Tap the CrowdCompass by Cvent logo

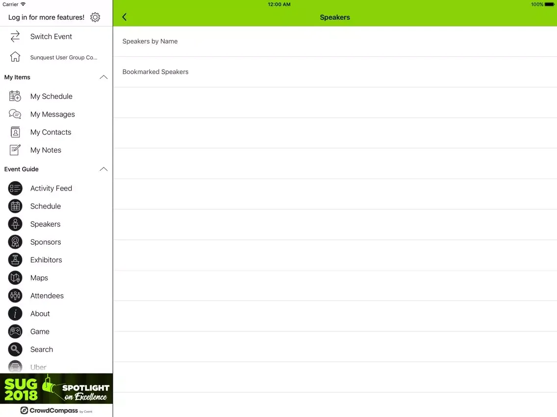[56, 411]
